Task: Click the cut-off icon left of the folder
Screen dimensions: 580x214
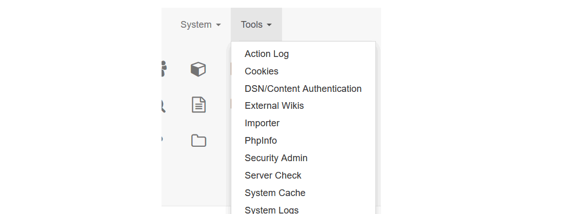Action: [162, 139]
